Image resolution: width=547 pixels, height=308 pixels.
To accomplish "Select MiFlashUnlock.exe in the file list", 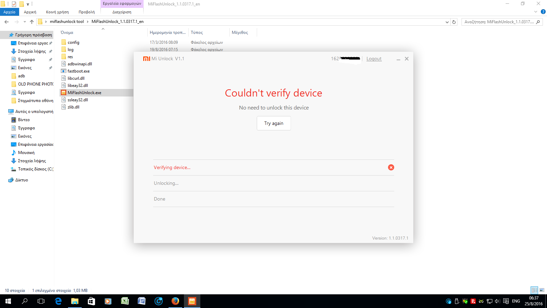I will point(84,93).
